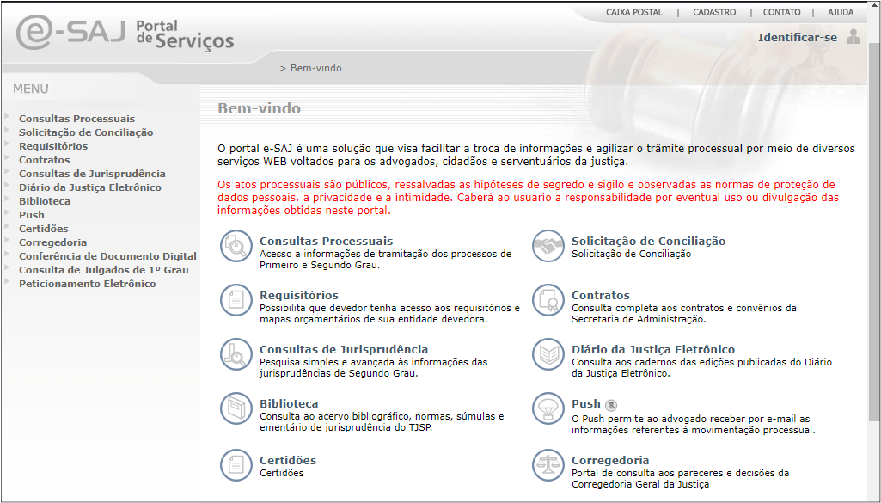Screen dimensions: 881x503
Task: Open Ajuda in top bar
Action: pos(841,12)
